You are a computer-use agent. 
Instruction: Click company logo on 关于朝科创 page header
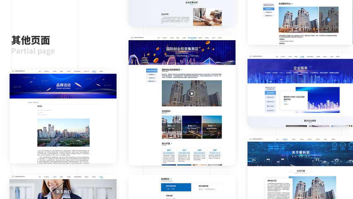(256, 139)
